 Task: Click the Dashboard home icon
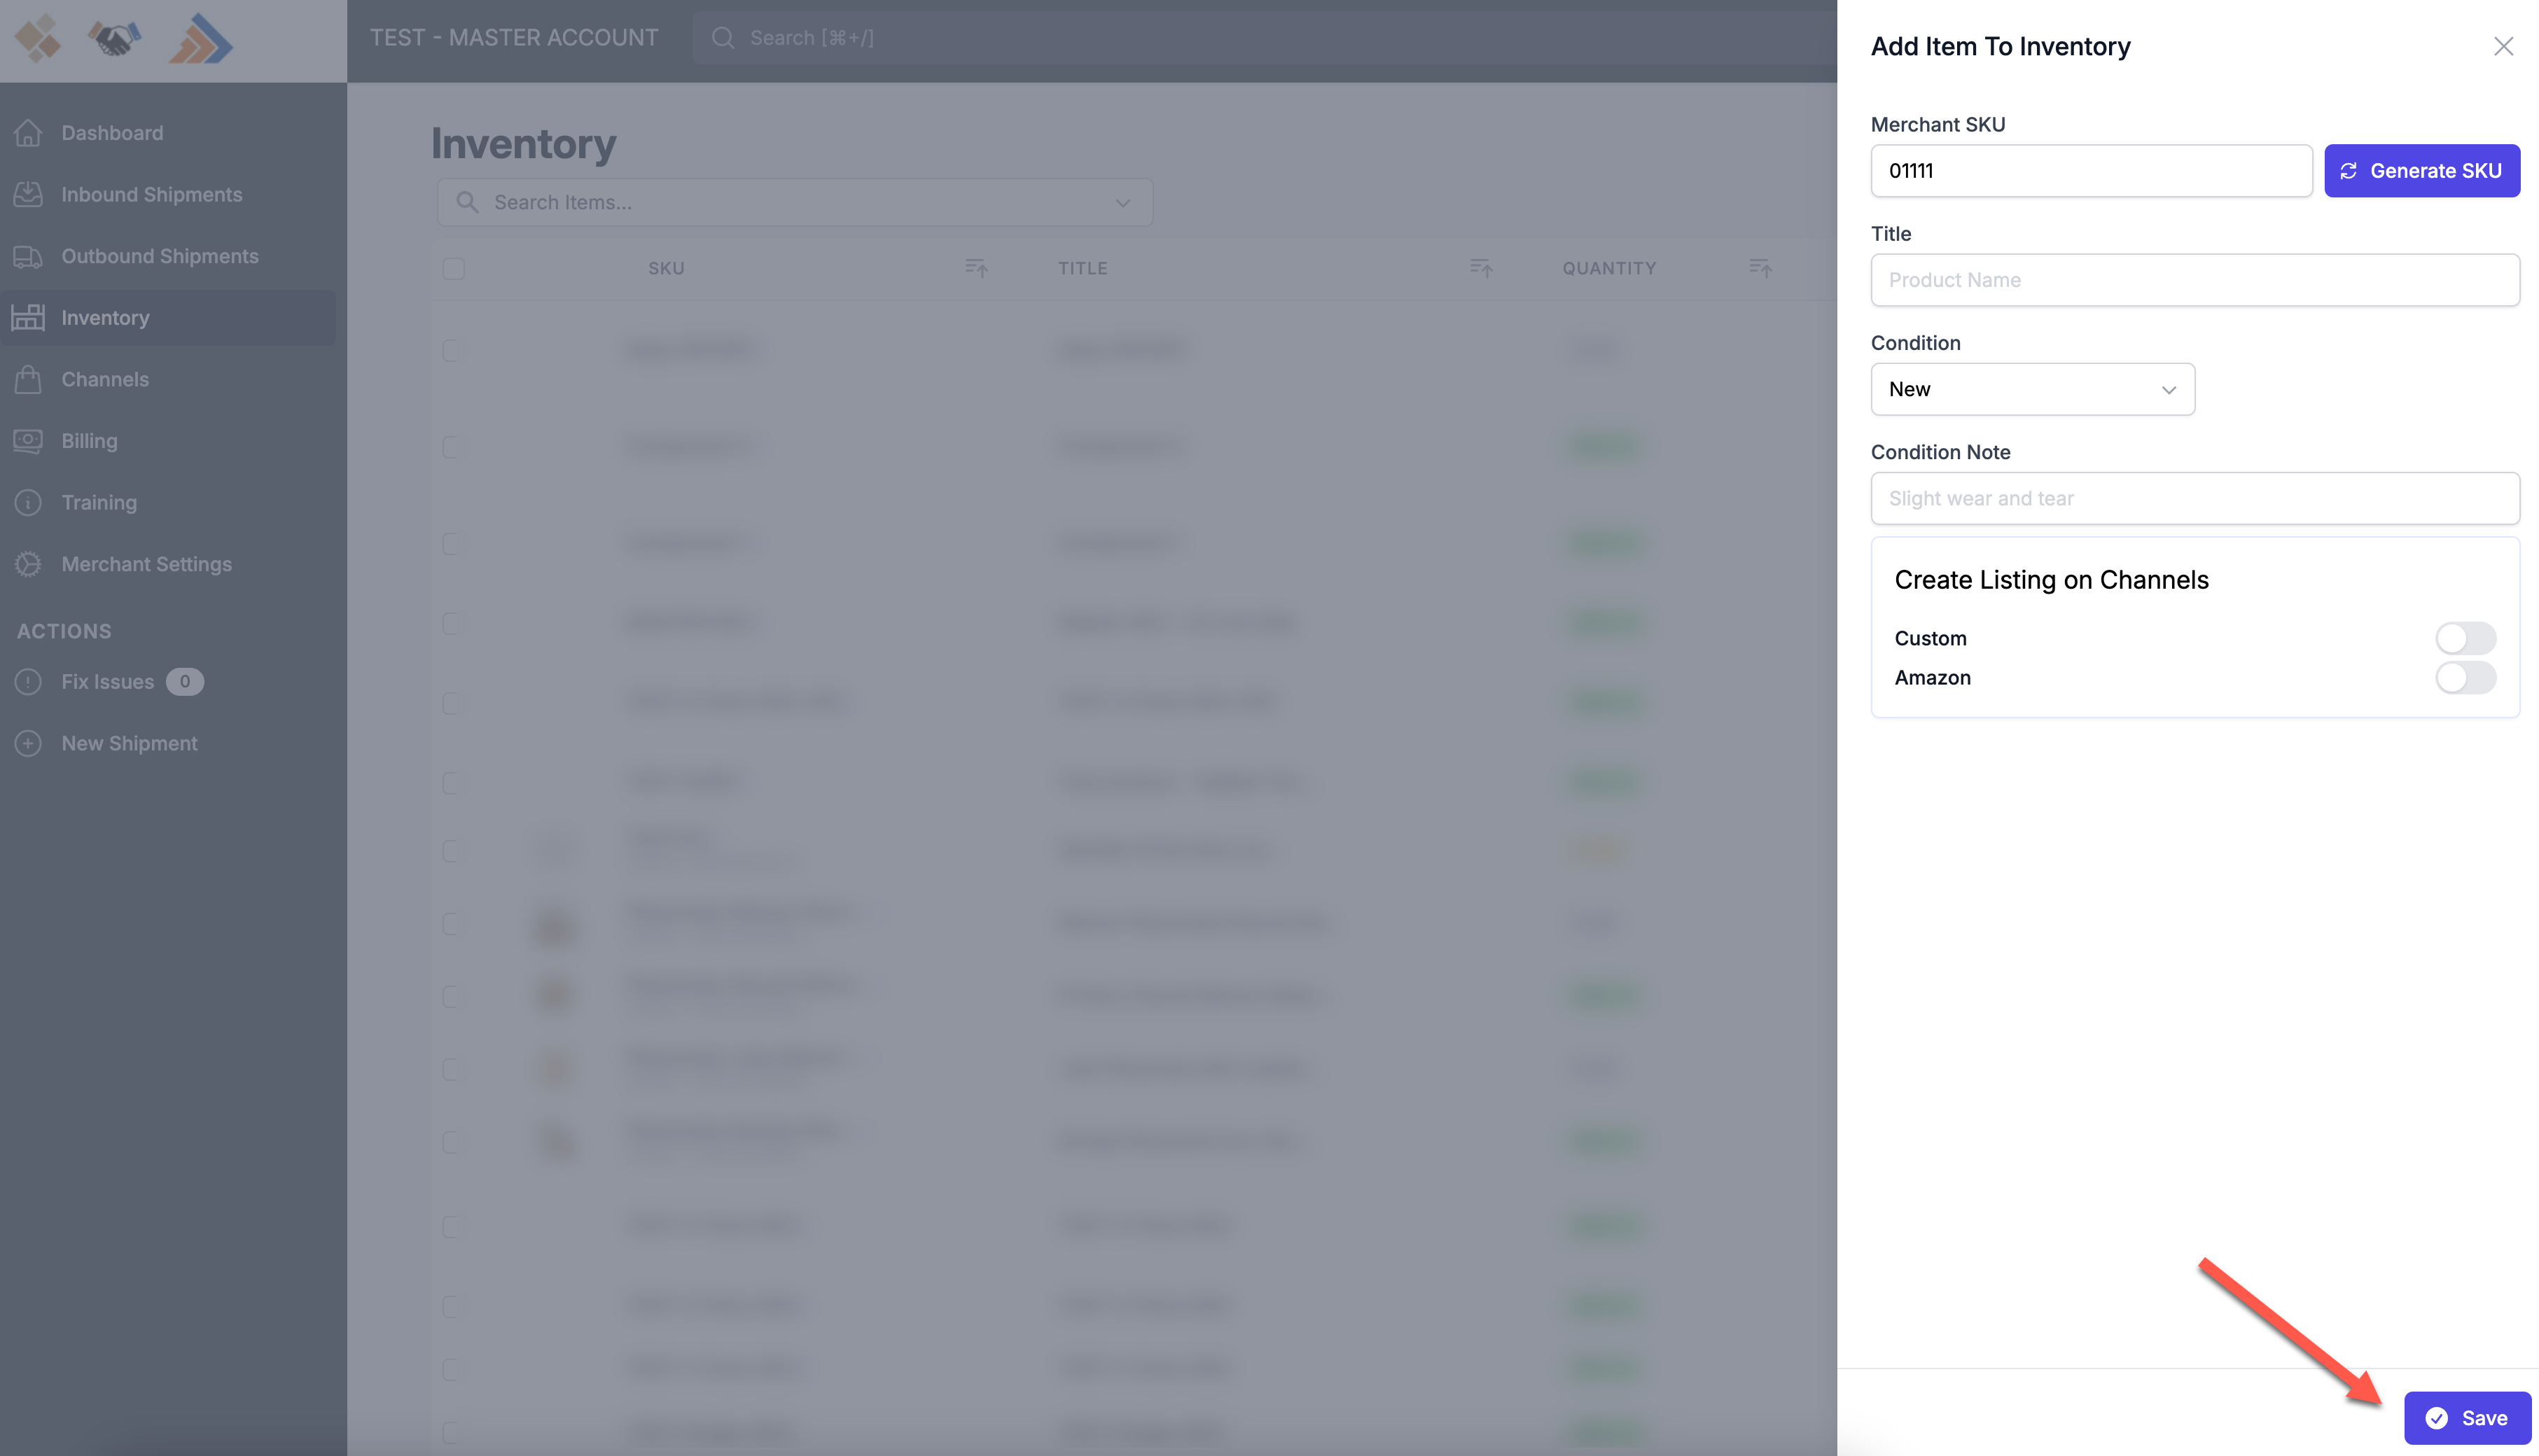(28, 133)
